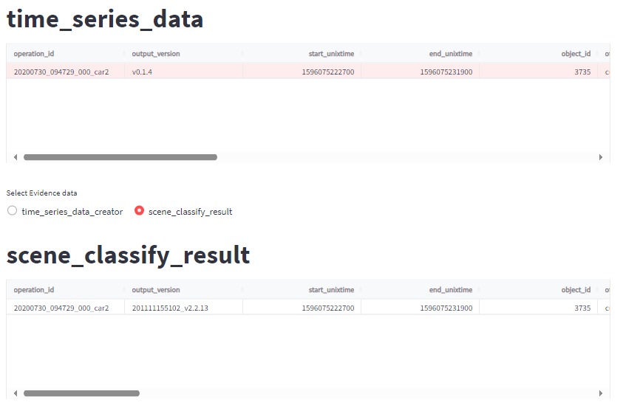Click left scroll arrow under time_series_data table

click(16, 157)
